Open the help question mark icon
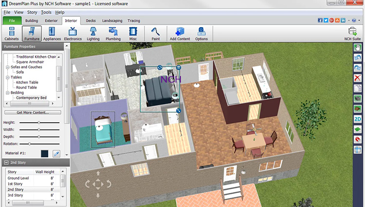The height and width of the screenshot is (207, 365). pos(354,20)
